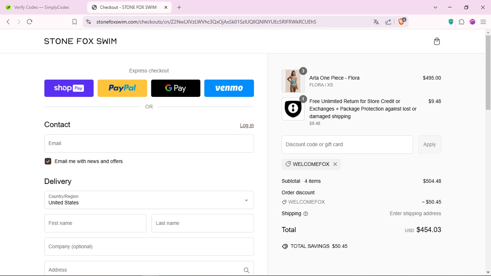
Task: Click the translate page icon
Action: click(376, 22)
